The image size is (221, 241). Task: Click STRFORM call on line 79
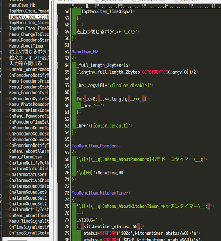pyautogui.click(x=108, y=233)
